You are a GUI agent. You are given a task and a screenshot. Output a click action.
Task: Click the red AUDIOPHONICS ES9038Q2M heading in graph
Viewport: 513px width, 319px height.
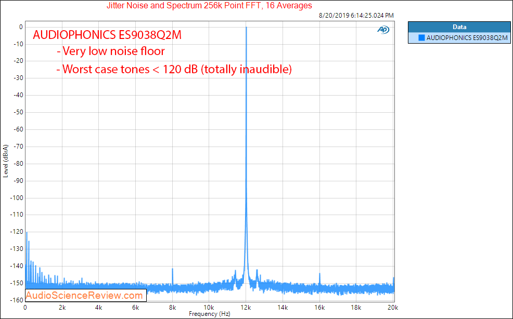(x=107, y=35)
